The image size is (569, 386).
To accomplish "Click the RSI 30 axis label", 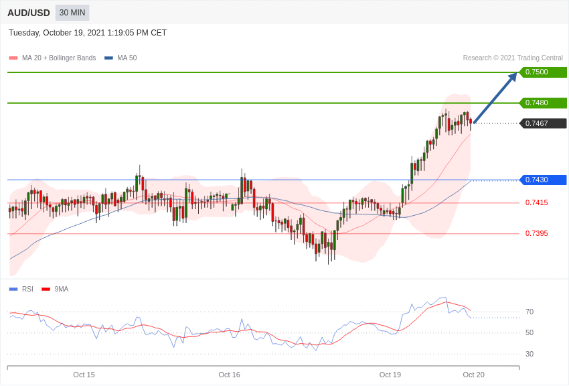I will [x=530, y=354].
